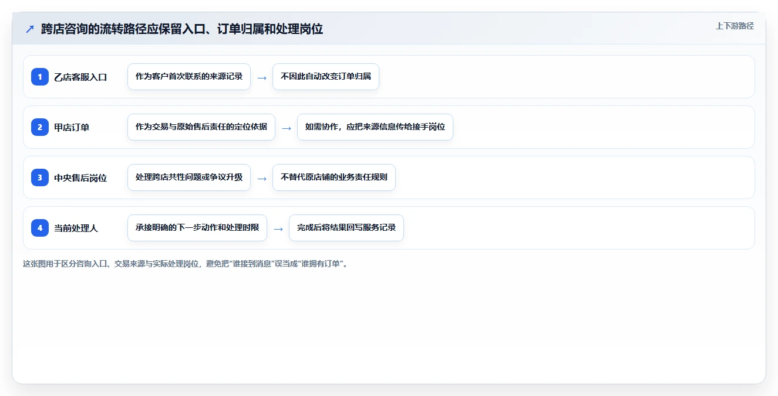Screen dimensions: 778x396
Task: Select step number 4 badge
Action: click(x=40, y=228)
